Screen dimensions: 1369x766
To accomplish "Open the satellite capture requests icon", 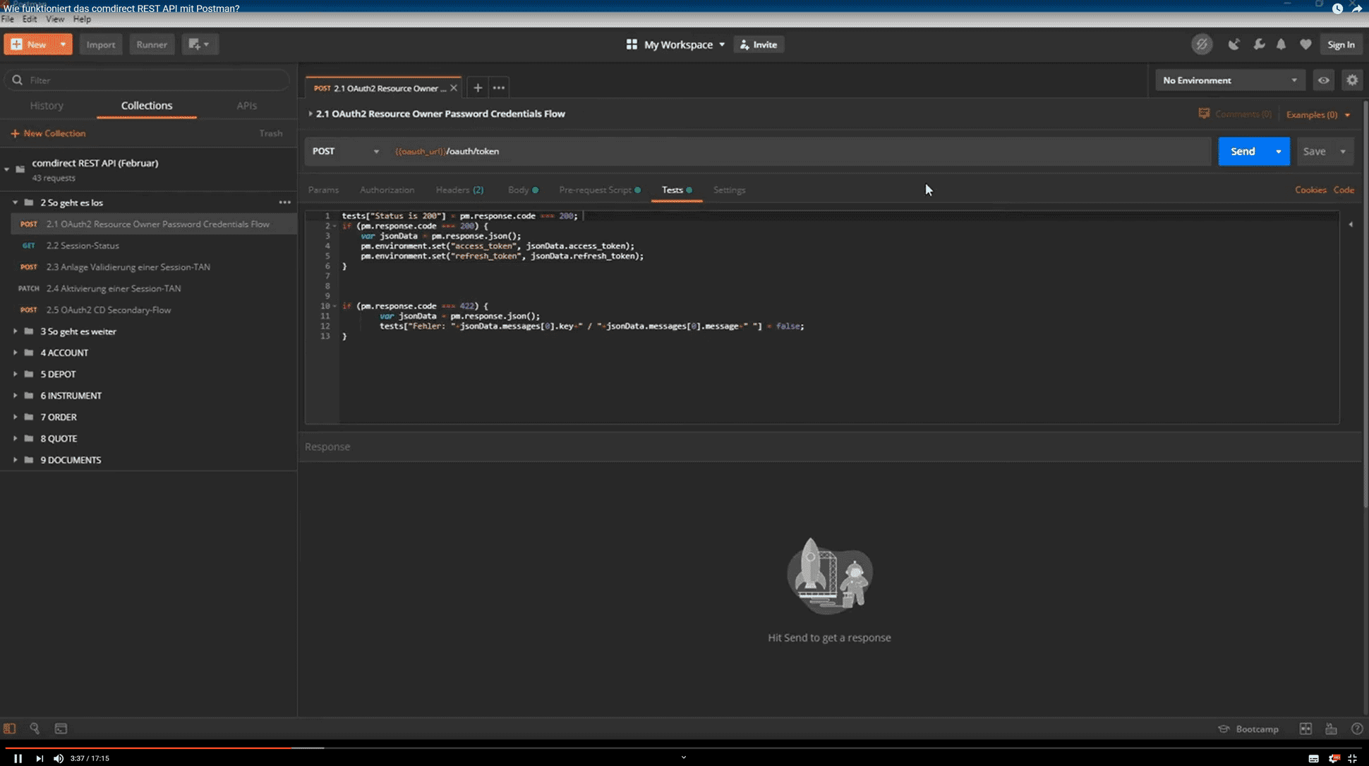I will pos(1234,44).
